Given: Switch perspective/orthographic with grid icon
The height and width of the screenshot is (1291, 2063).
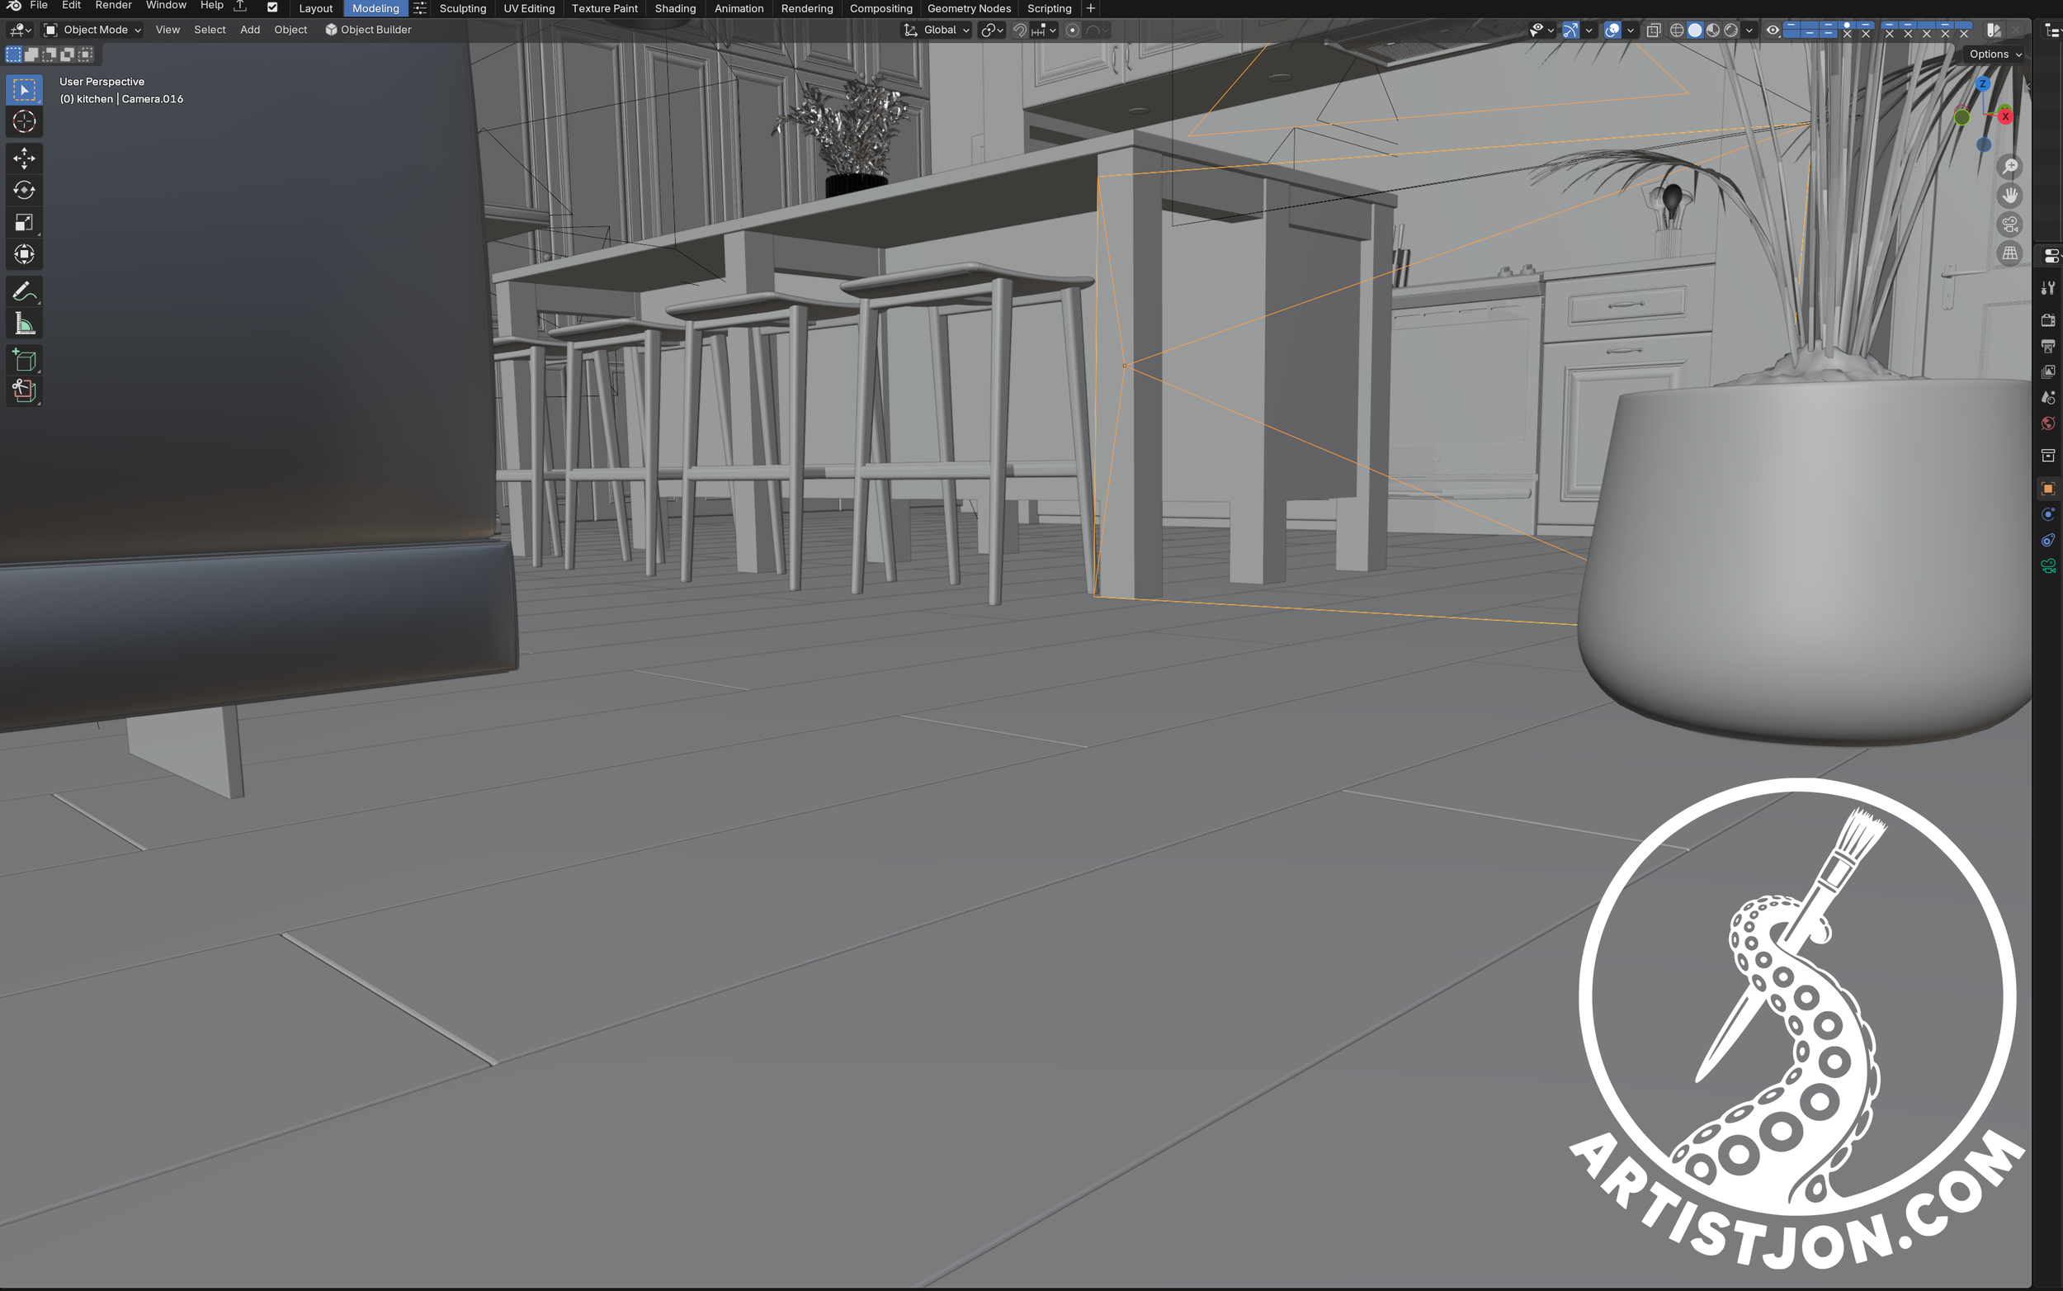Looking at the screenshot, I should tap(2010, 253).
